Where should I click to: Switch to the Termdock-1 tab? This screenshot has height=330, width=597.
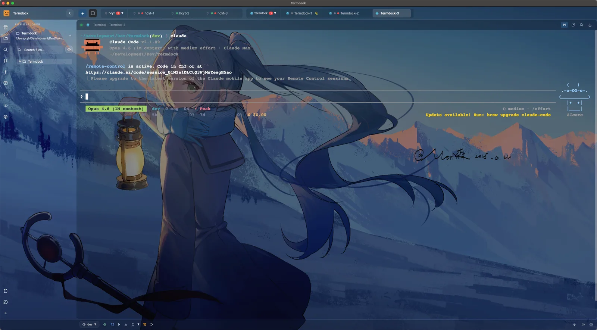click(x=303, y=13)
